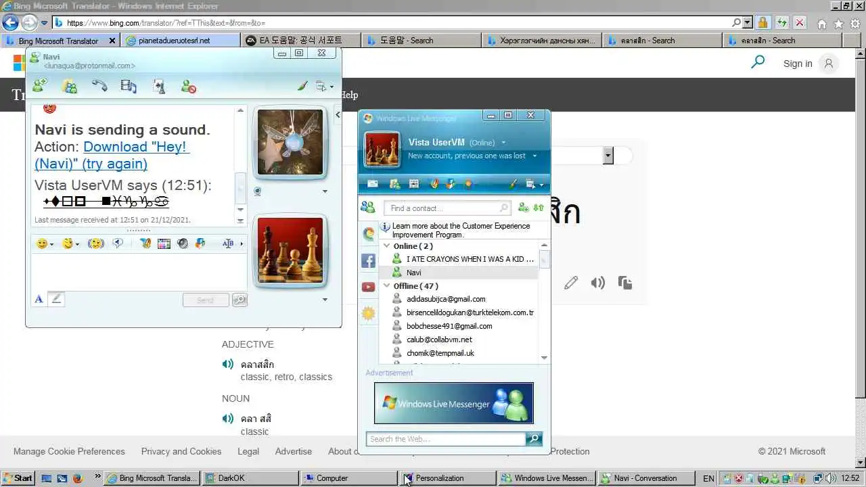Open the email inbox icon in Messenger window
This screenshot has height=487, width=866.
373,184
